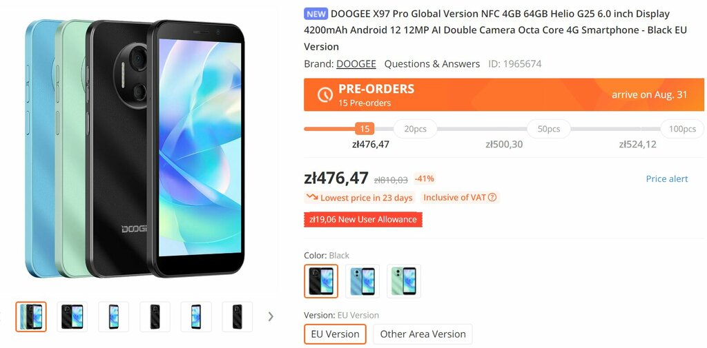Screen dimensions: 707x348
Task: Open the DOOGEE brand link
Action: coord(356,64)
